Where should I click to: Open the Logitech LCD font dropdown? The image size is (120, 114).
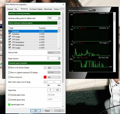pyautogui.click(x=54, y=72)
